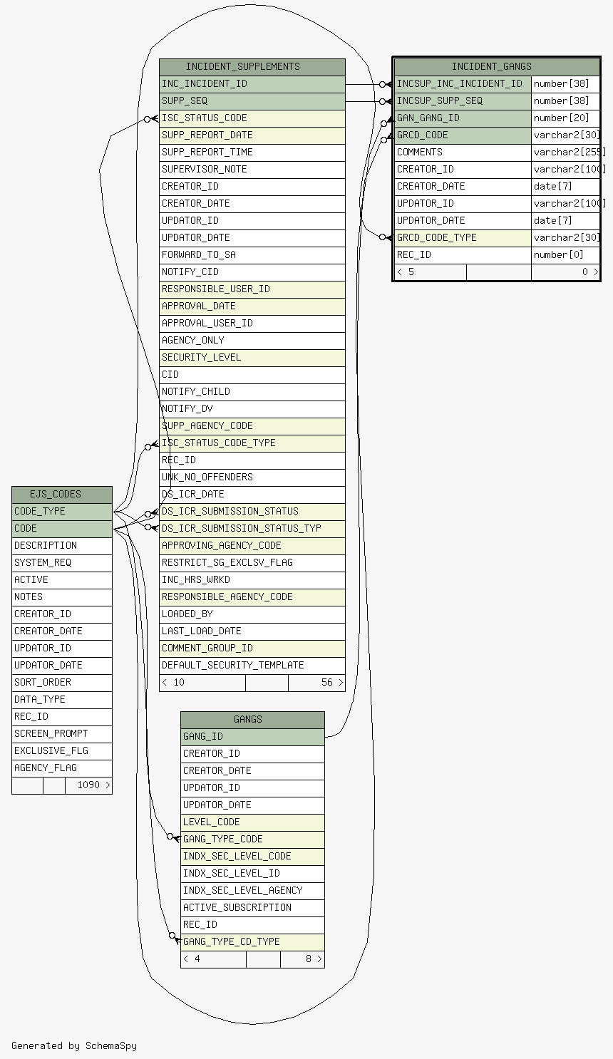Click the SUPP_REPORT_TIME column
The width and height of the screenshot is (613, 1059).
tap(252, 153)
